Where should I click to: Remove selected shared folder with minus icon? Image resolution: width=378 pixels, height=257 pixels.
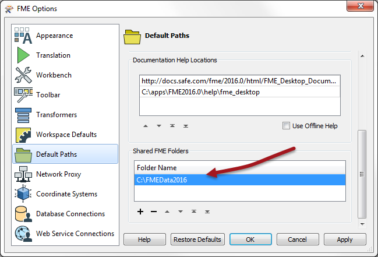point(154,212)
